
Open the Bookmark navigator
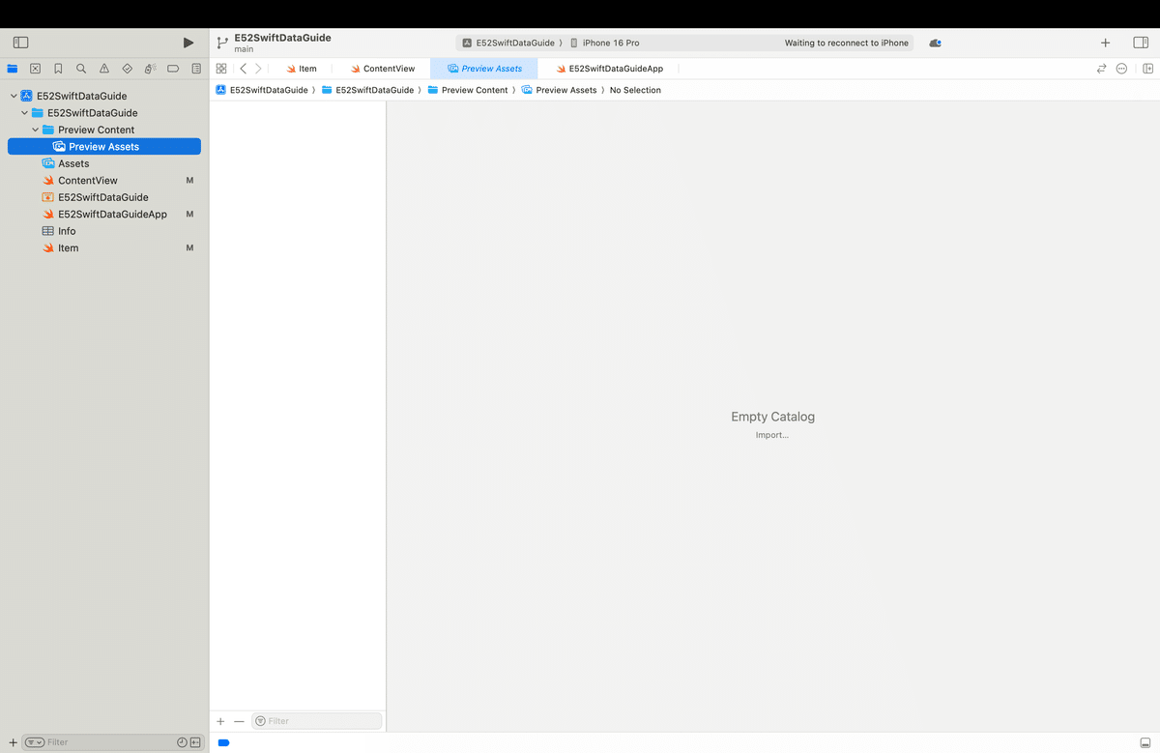point(59,69)
